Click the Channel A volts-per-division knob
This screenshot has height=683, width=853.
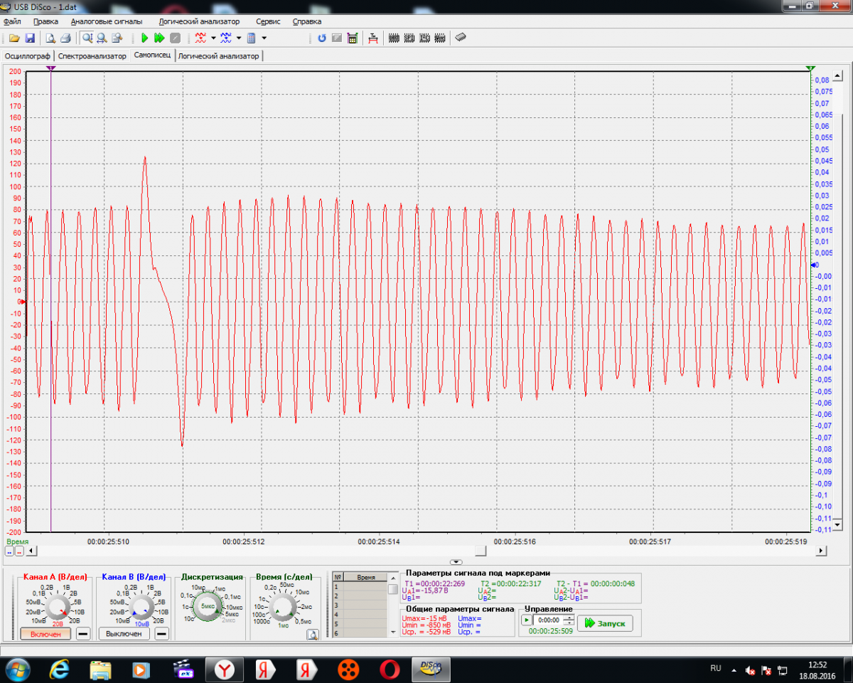point(57,605)
